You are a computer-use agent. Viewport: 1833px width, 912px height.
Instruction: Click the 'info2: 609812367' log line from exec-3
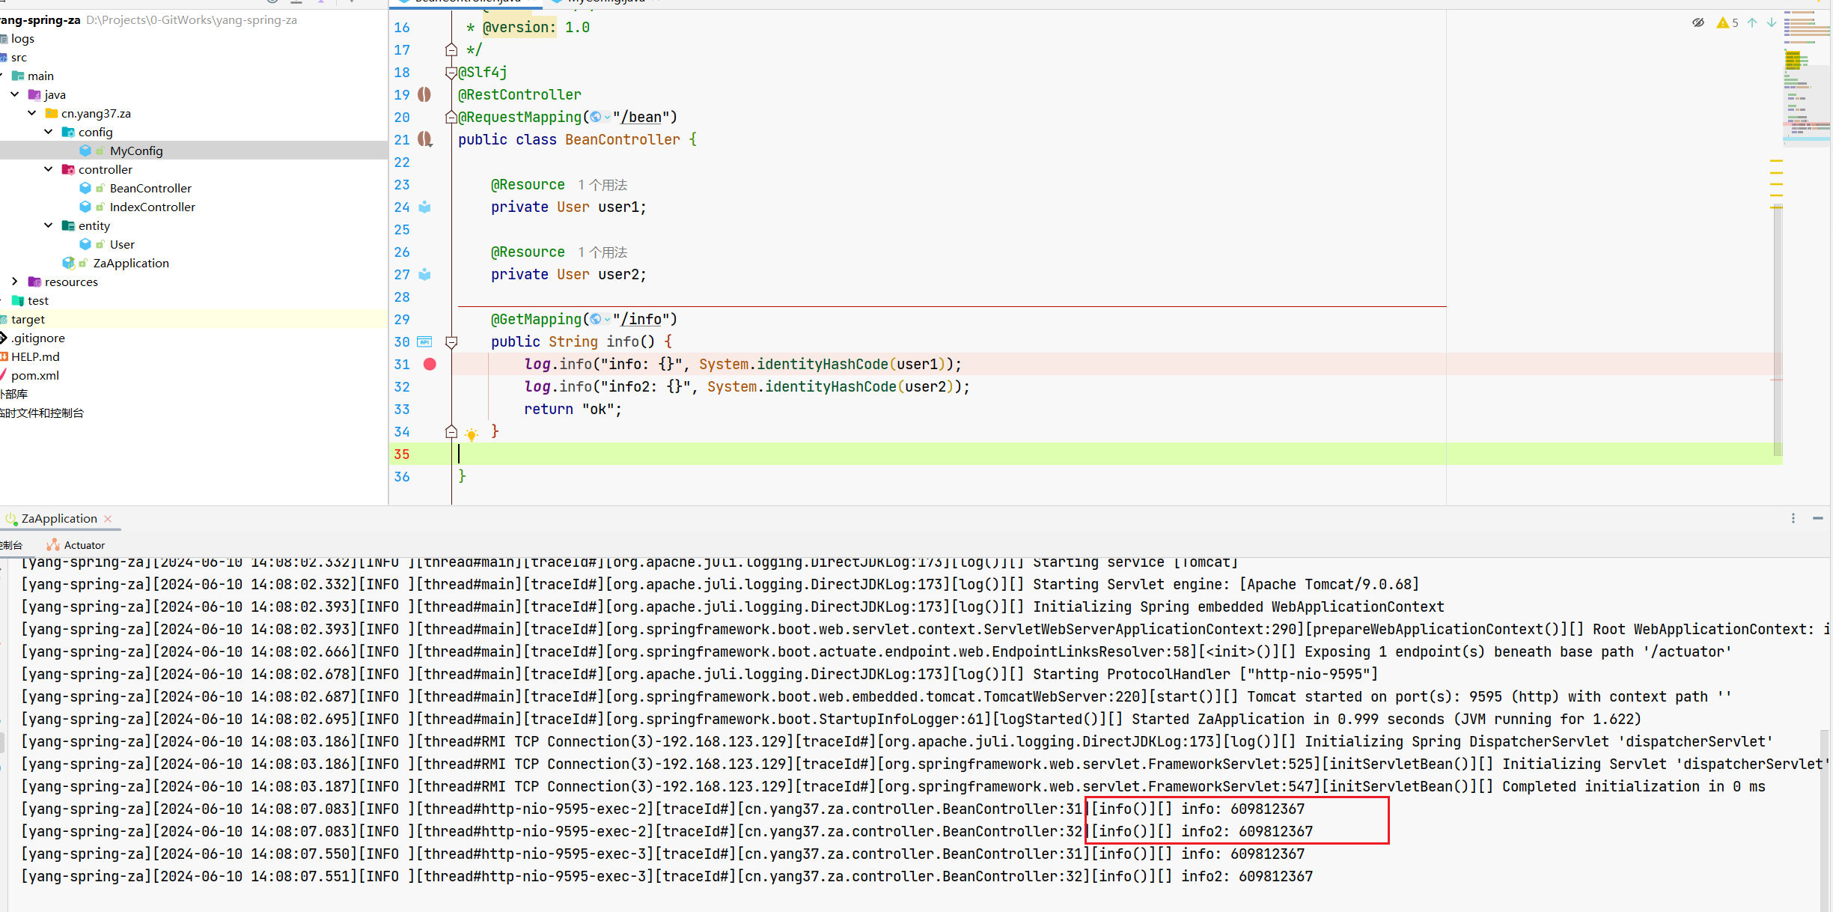click(x=667, y=876)
